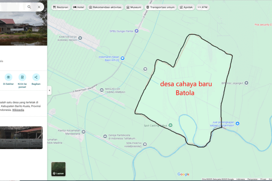Open the Wikipedia link

[x=18, y=110]
